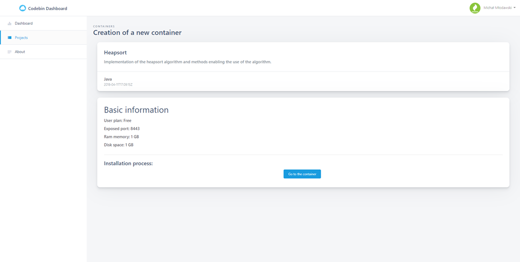Click the green user avatar icon

pos(475,8)
